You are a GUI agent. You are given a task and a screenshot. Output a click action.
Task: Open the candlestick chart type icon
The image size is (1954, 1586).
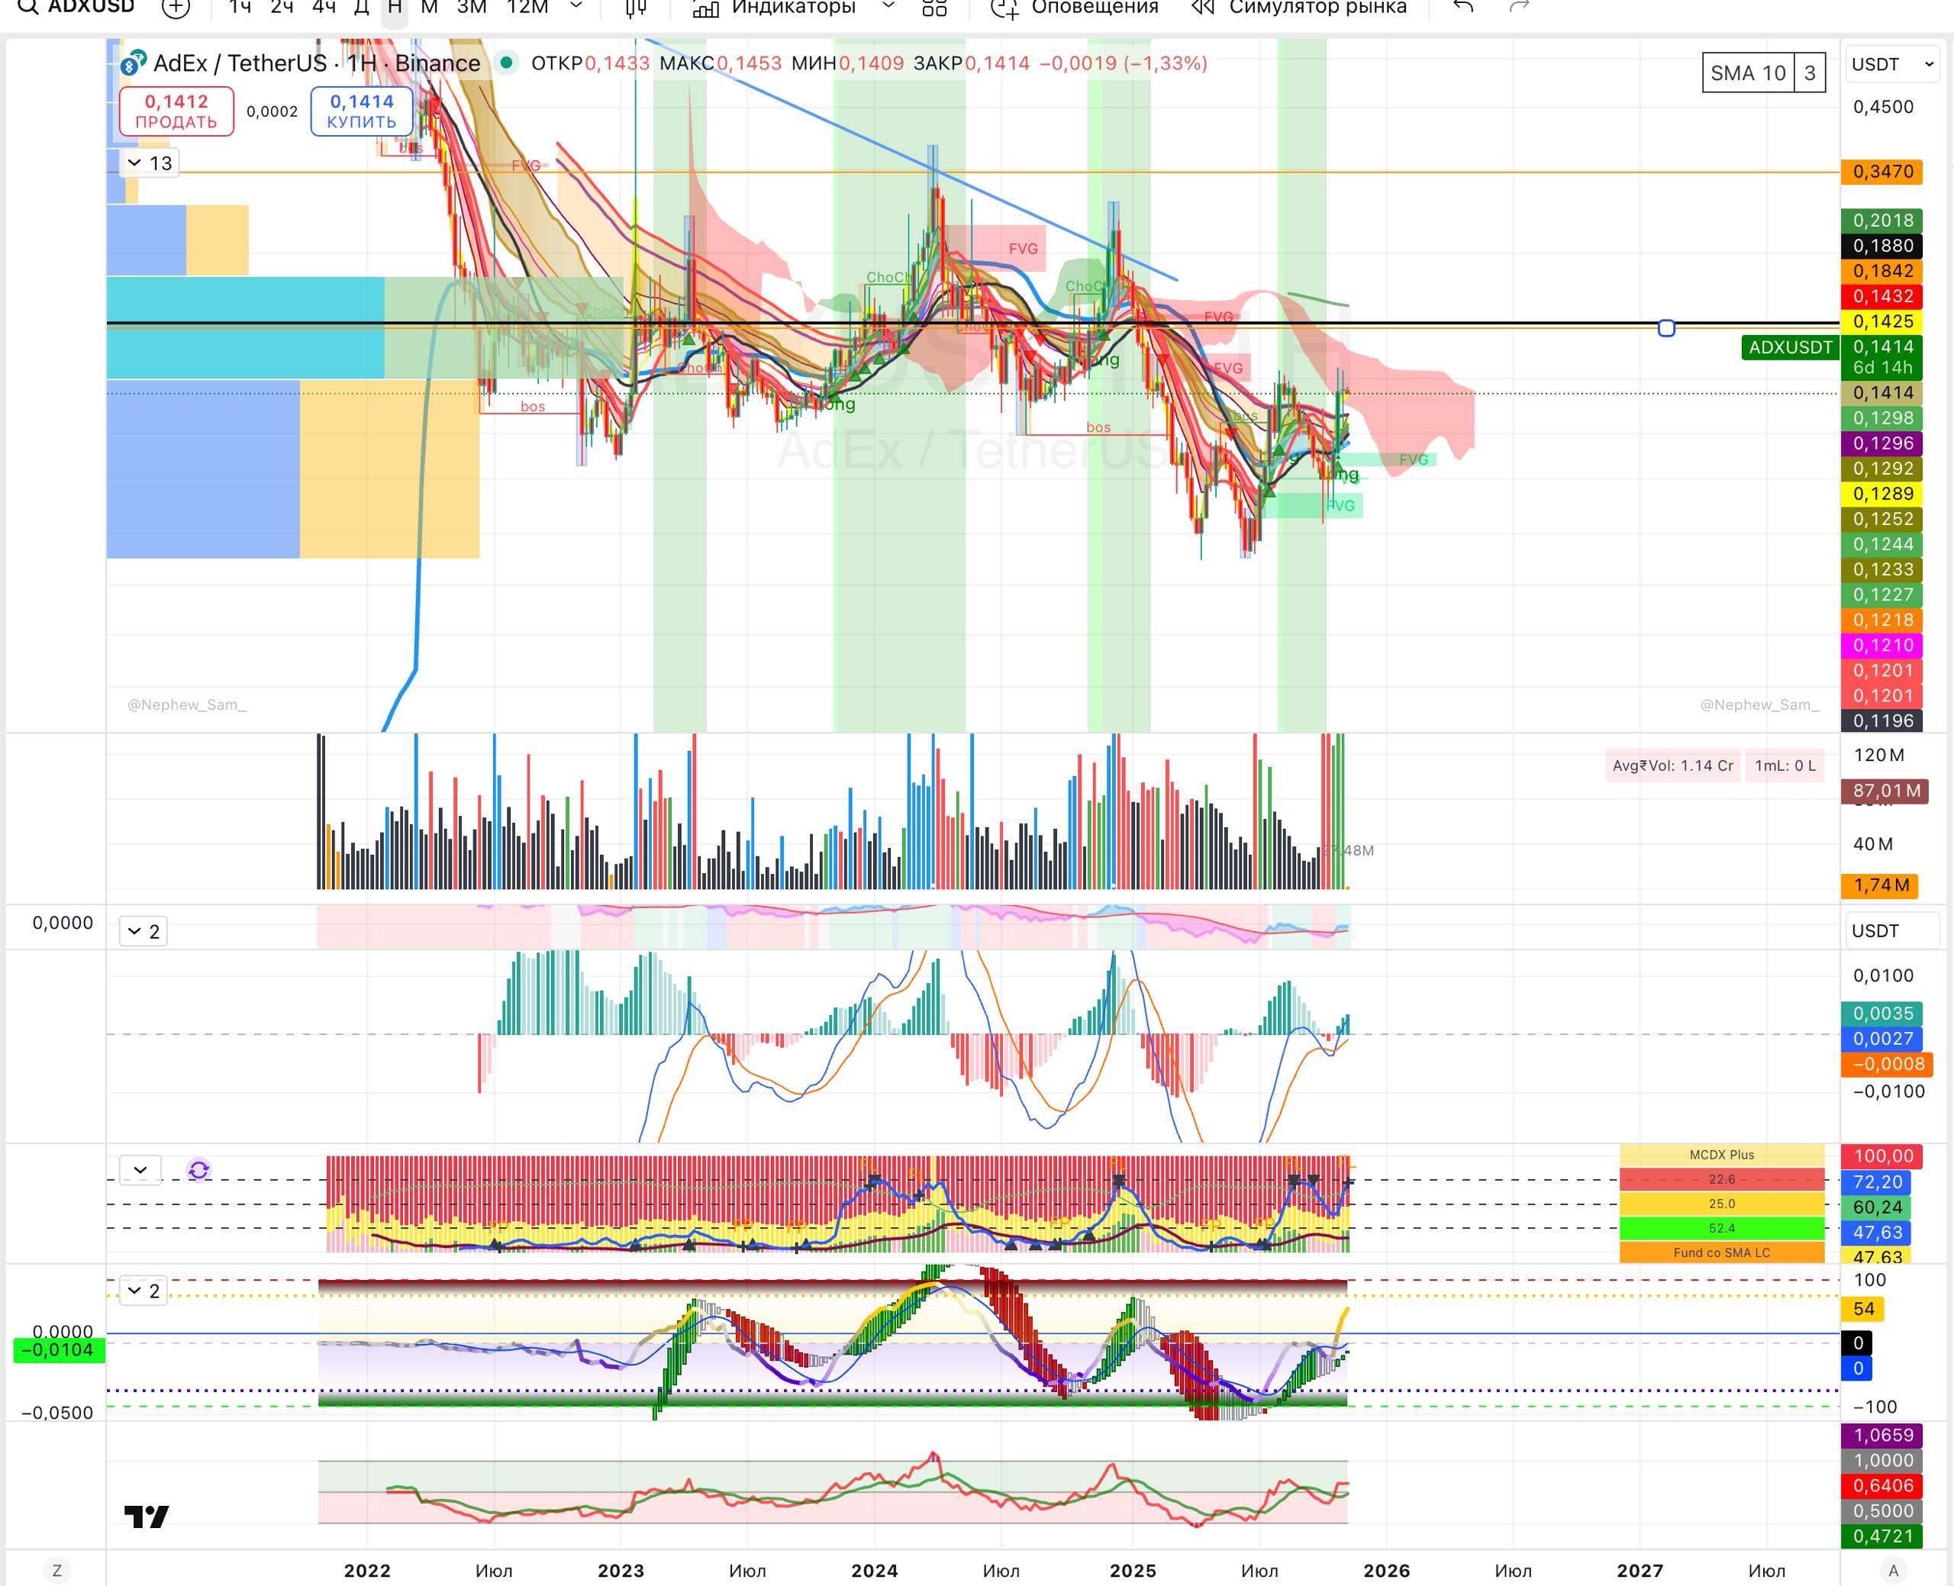click(636, 8)
